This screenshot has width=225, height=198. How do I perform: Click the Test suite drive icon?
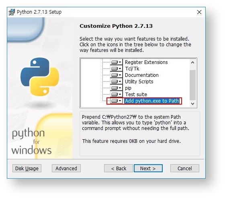tap(115, 95)
